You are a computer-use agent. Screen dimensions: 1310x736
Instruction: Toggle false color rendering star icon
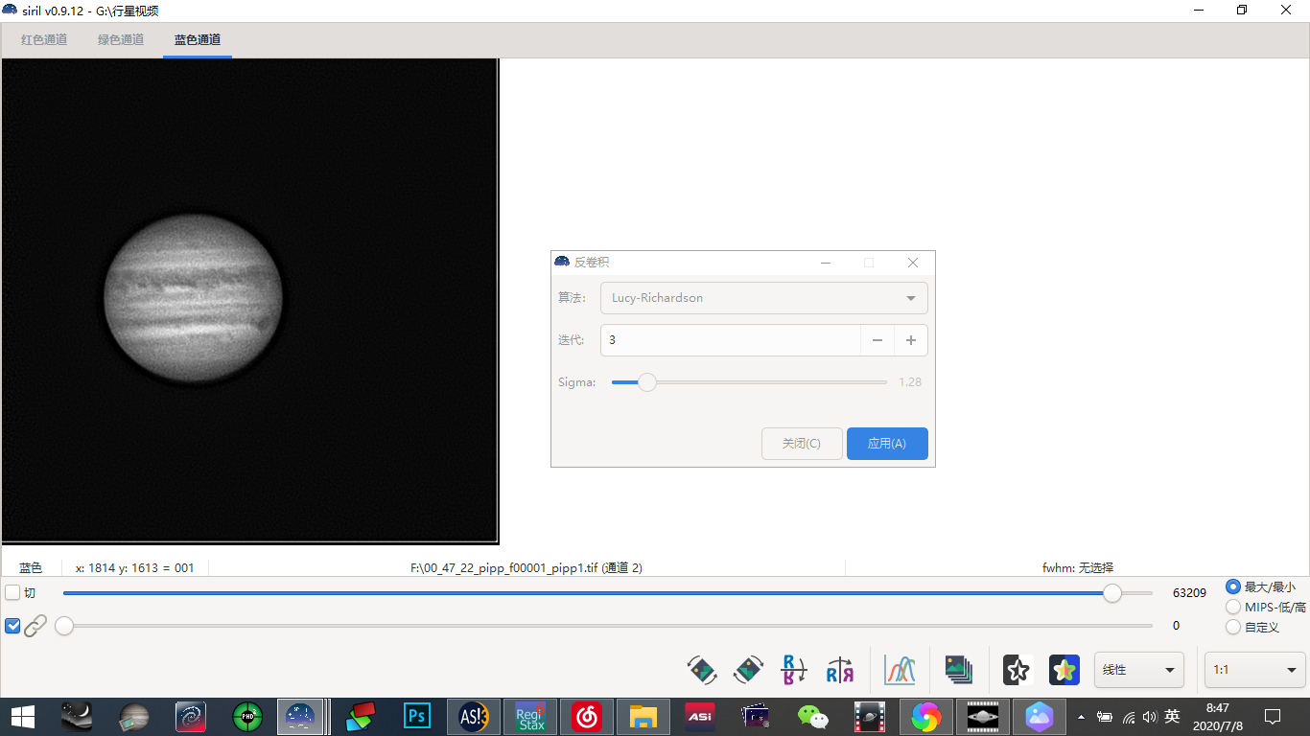[x=1064, y=670]
